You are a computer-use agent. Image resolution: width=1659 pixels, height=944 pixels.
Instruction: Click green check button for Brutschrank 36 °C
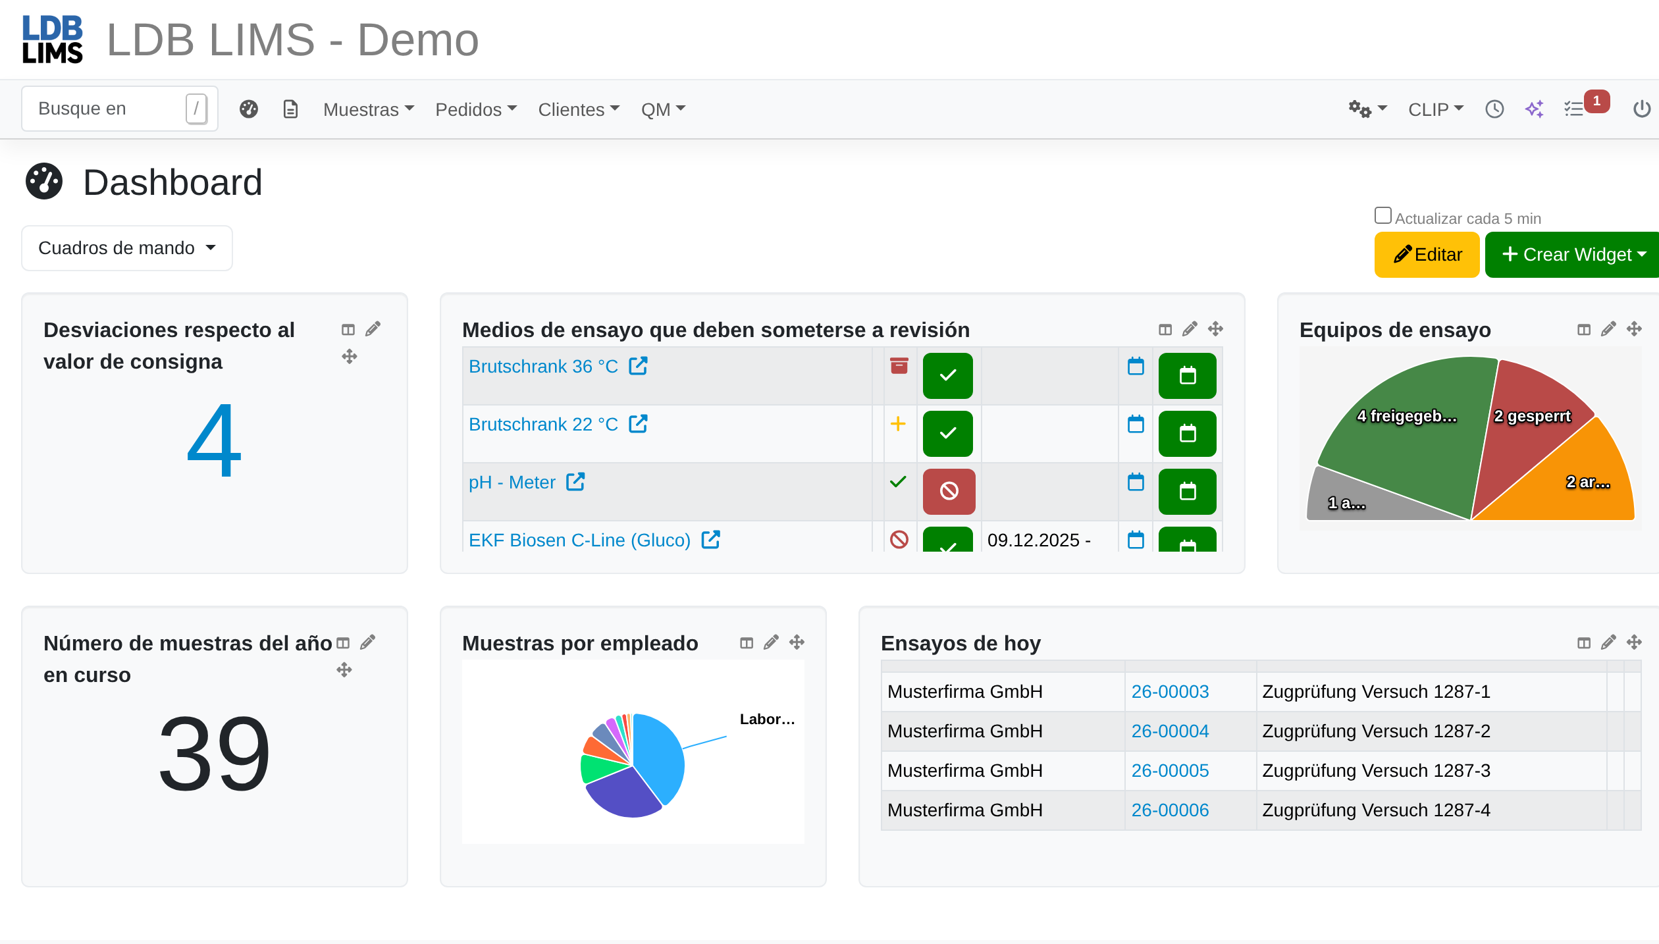(948, 376)
